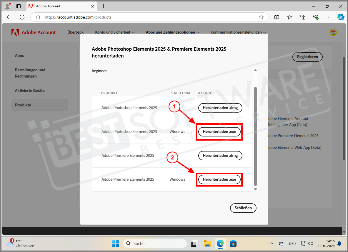
Task: Click the address bar URL
Action: (78, 17)
